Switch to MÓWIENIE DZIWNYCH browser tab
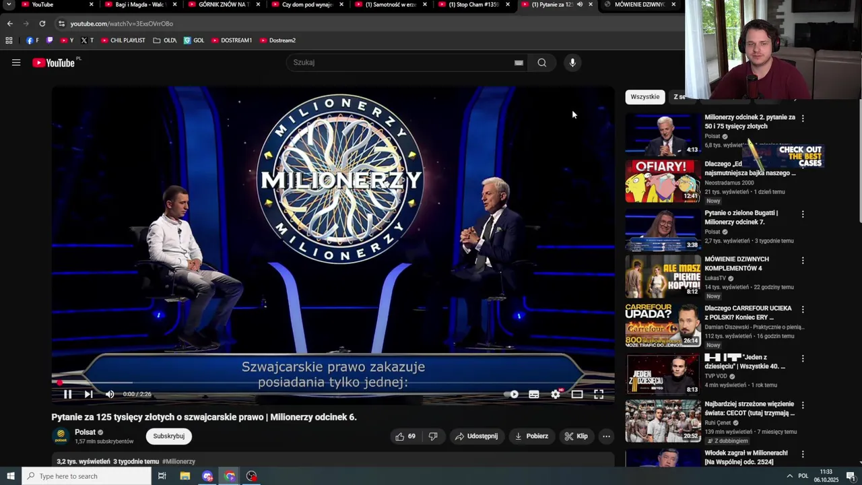Viewport: 862px width, 485px height. pos(640,5)
